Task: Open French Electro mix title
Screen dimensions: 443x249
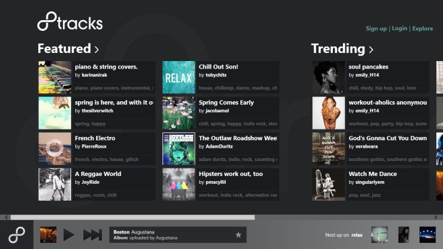Action: (95, 138)
